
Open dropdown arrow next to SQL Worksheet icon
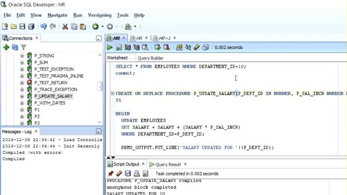[x=135, y=27]
